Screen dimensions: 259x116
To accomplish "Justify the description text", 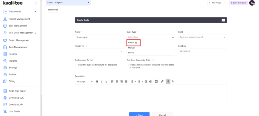I will [126, 81].
